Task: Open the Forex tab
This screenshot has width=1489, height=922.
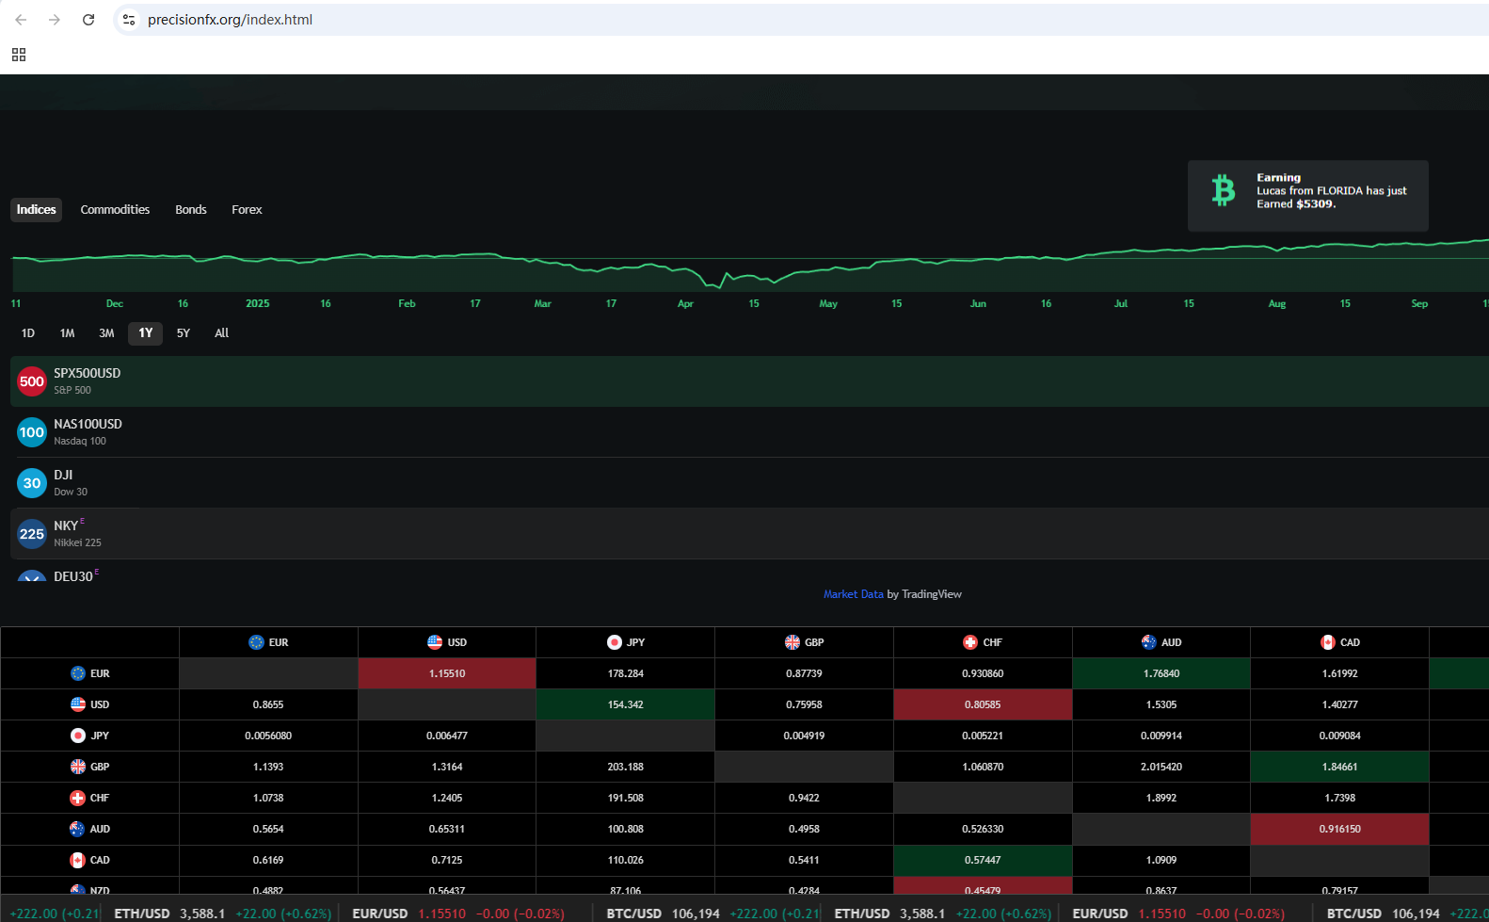Action: 247,210
